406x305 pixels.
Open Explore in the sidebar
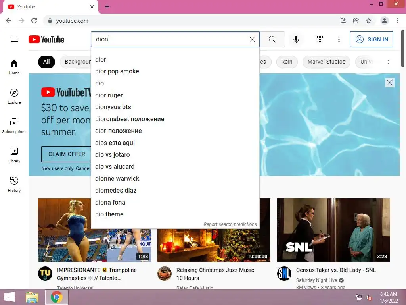pos(14,97)
